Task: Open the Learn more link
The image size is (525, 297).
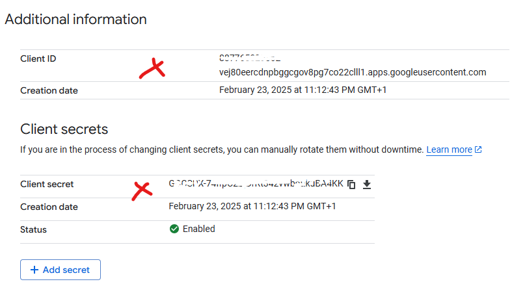Action: coord(449,149)
